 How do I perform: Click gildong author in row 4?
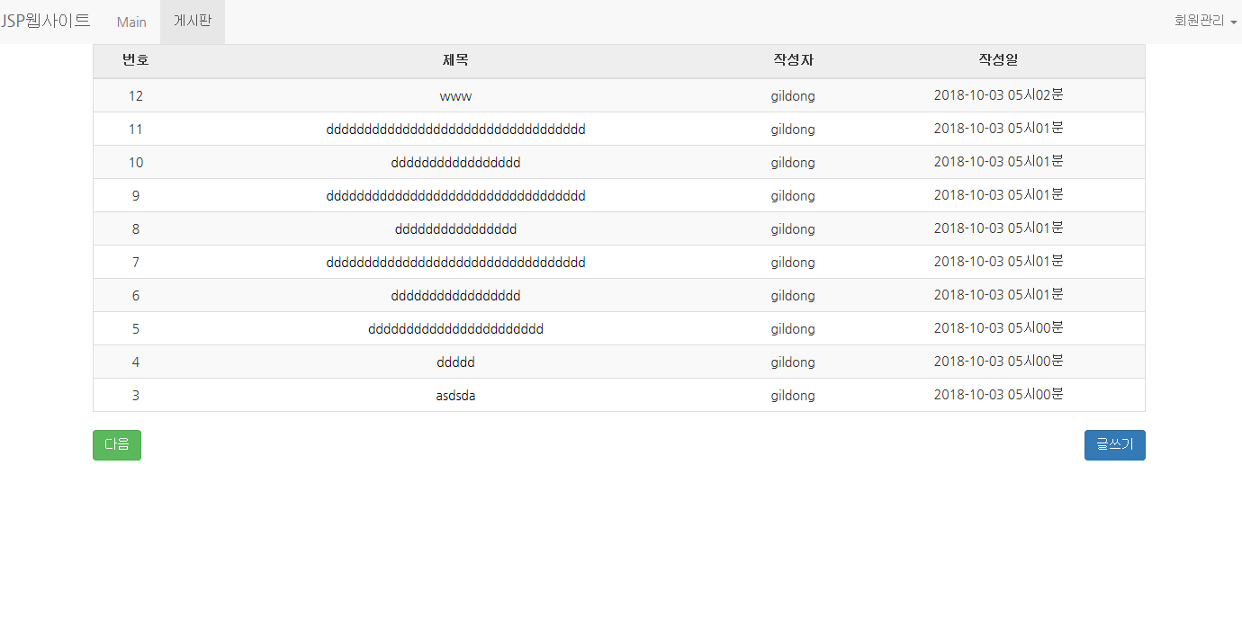coord(793,362)
